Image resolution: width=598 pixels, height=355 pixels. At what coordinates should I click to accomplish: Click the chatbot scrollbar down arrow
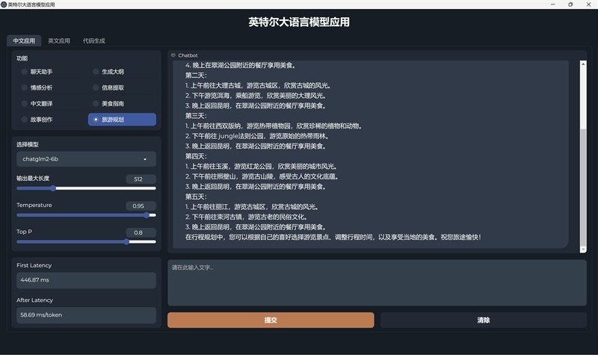point(583,250)
